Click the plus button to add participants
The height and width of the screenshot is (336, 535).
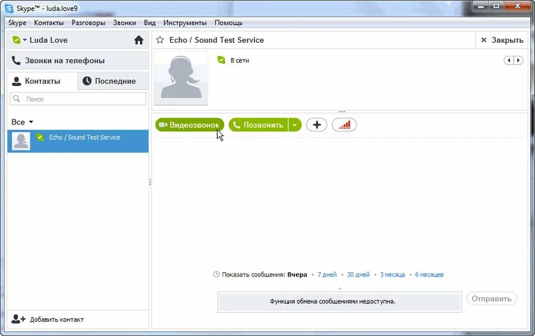[x=317, y=125]
